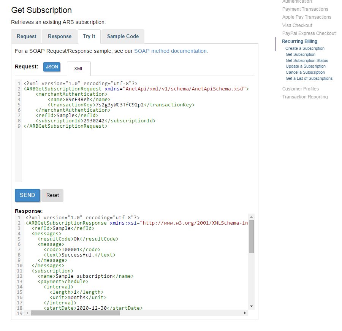Viewport: 342px width, 331px height.
Task: Switch to the Request tab
Action: (x=26, y=36)
